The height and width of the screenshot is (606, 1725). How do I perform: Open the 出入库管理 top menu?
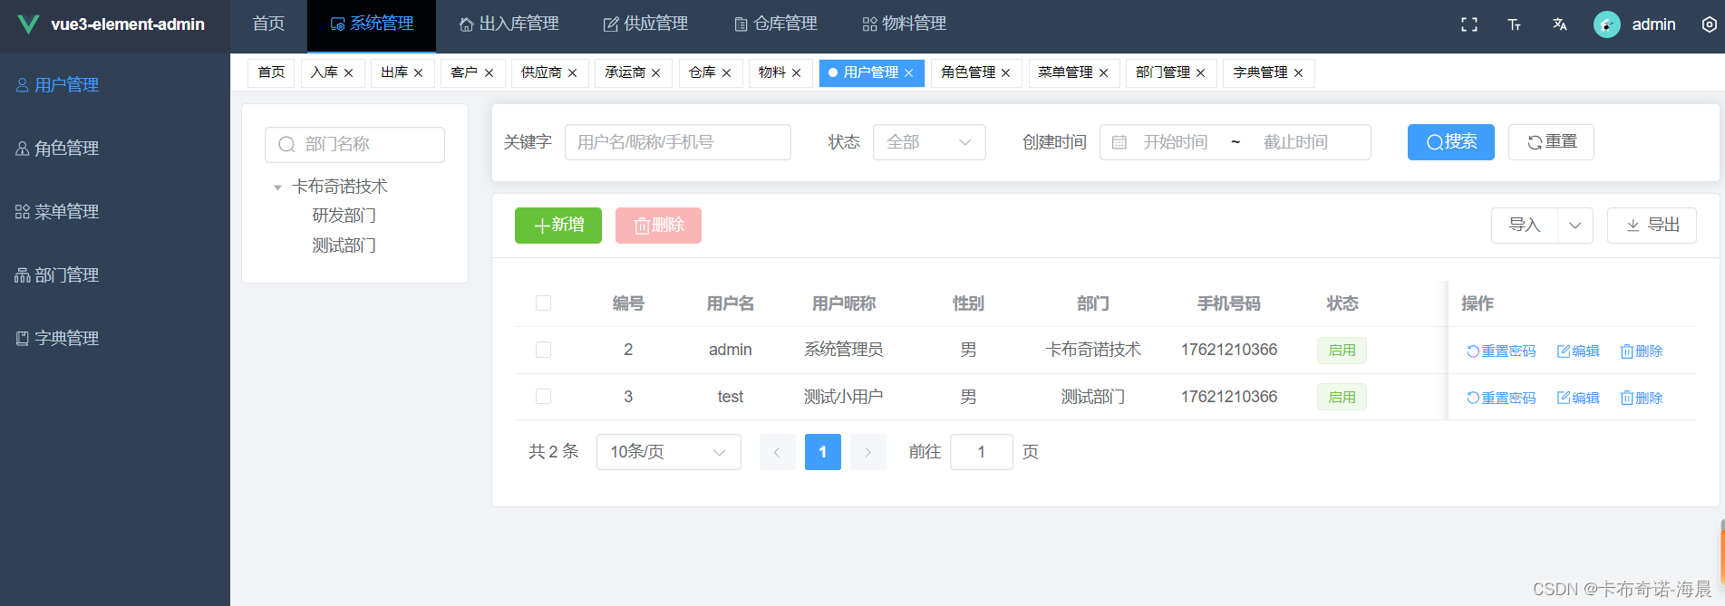point(509,24)
